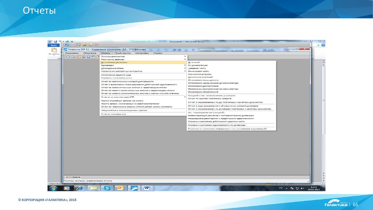
Task: Choose Справка о состоянии задолженности по договорам
Action: click(231, 125)
